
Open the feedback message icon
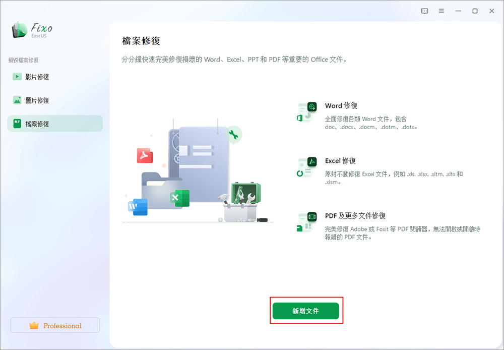click(424, 11)
